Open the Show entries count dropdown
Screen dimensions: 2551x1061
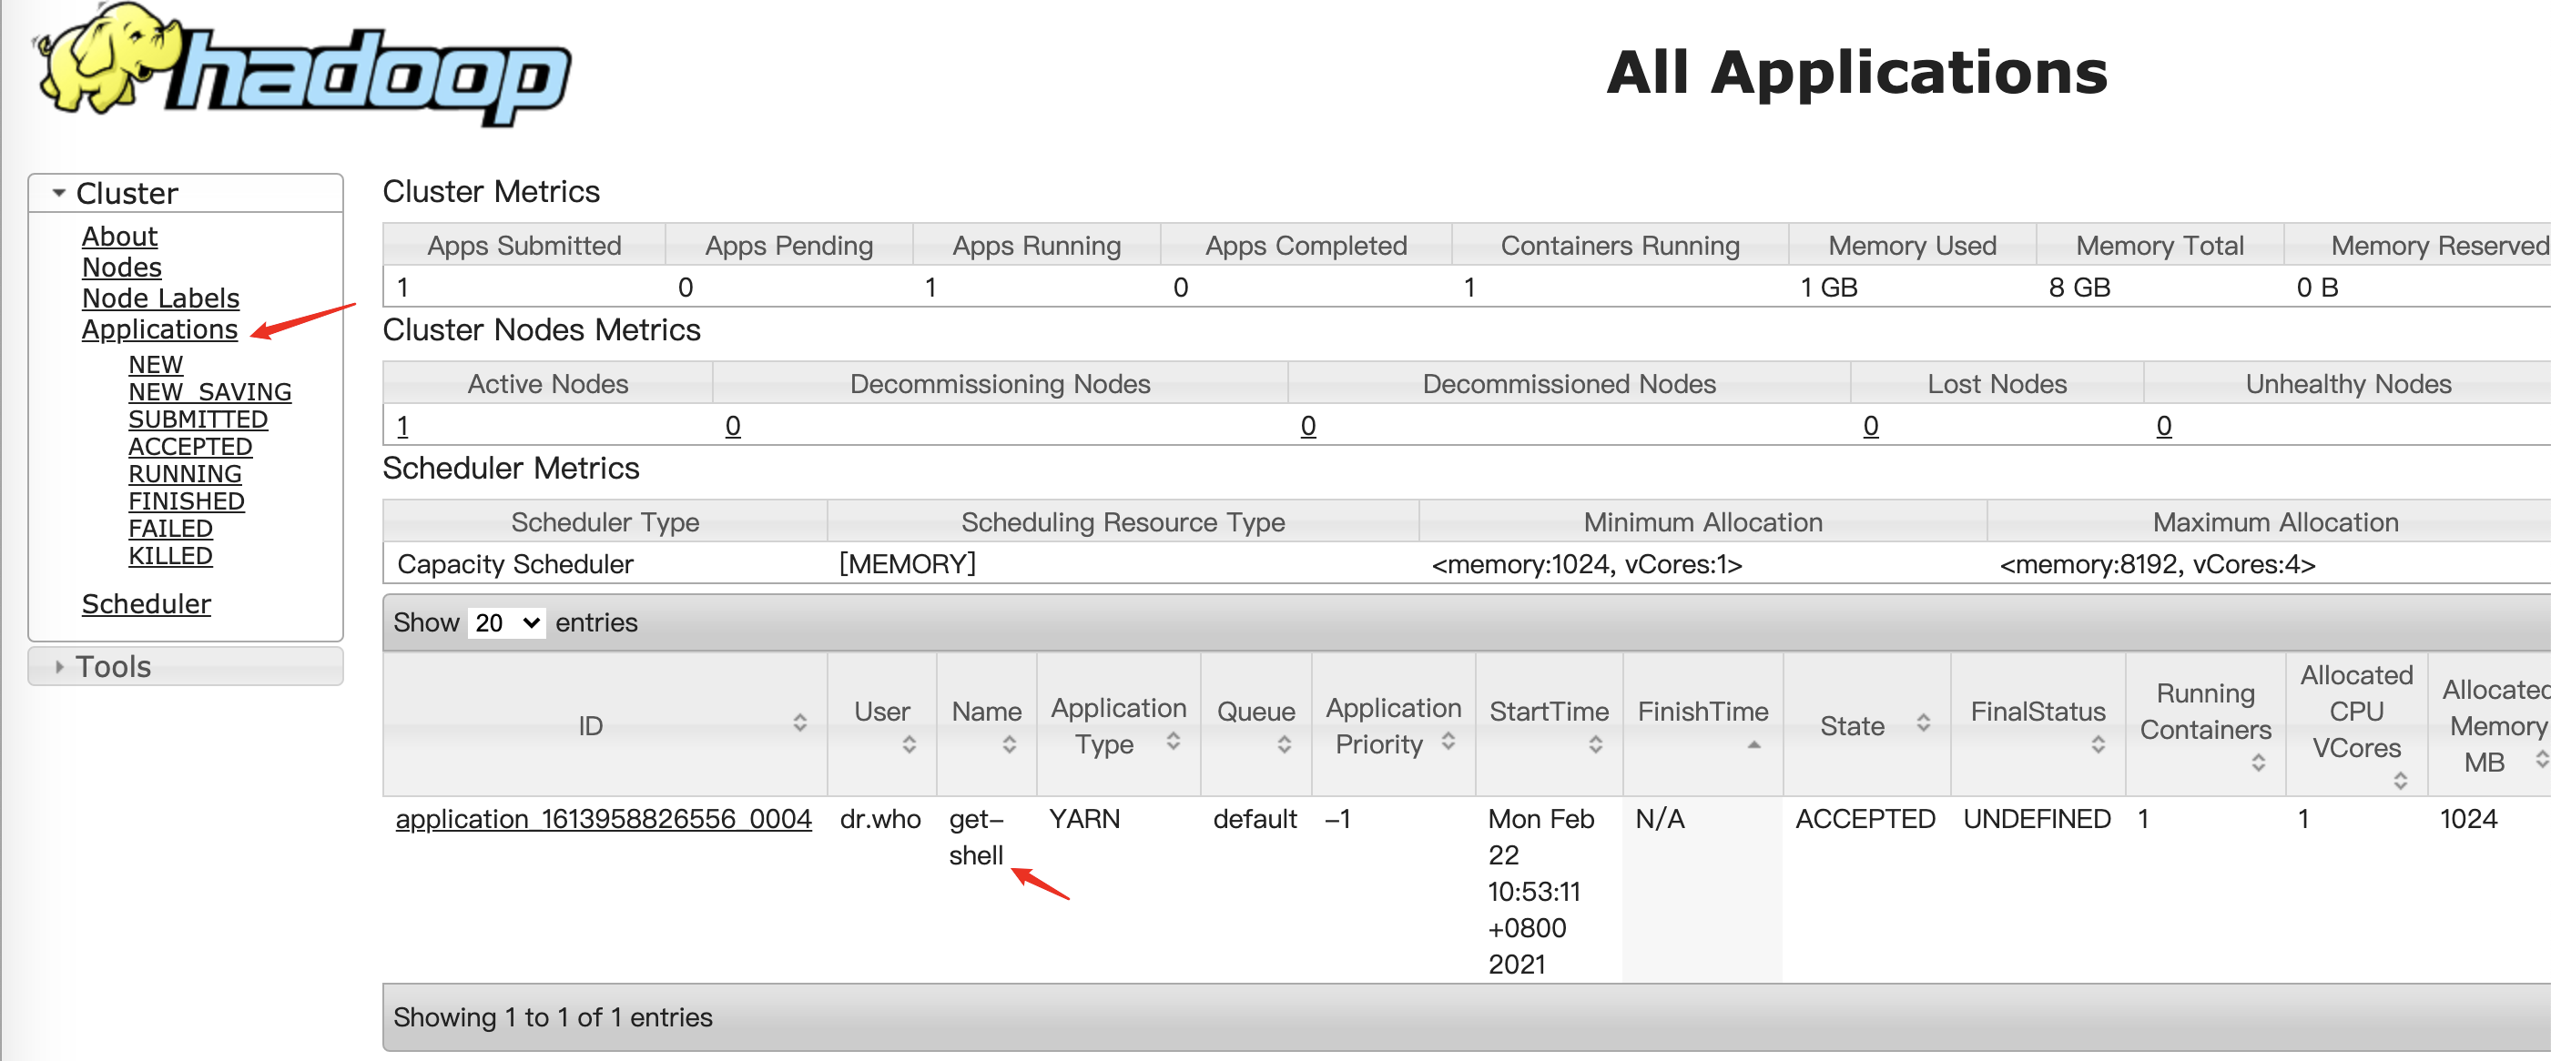coord(506,622)
